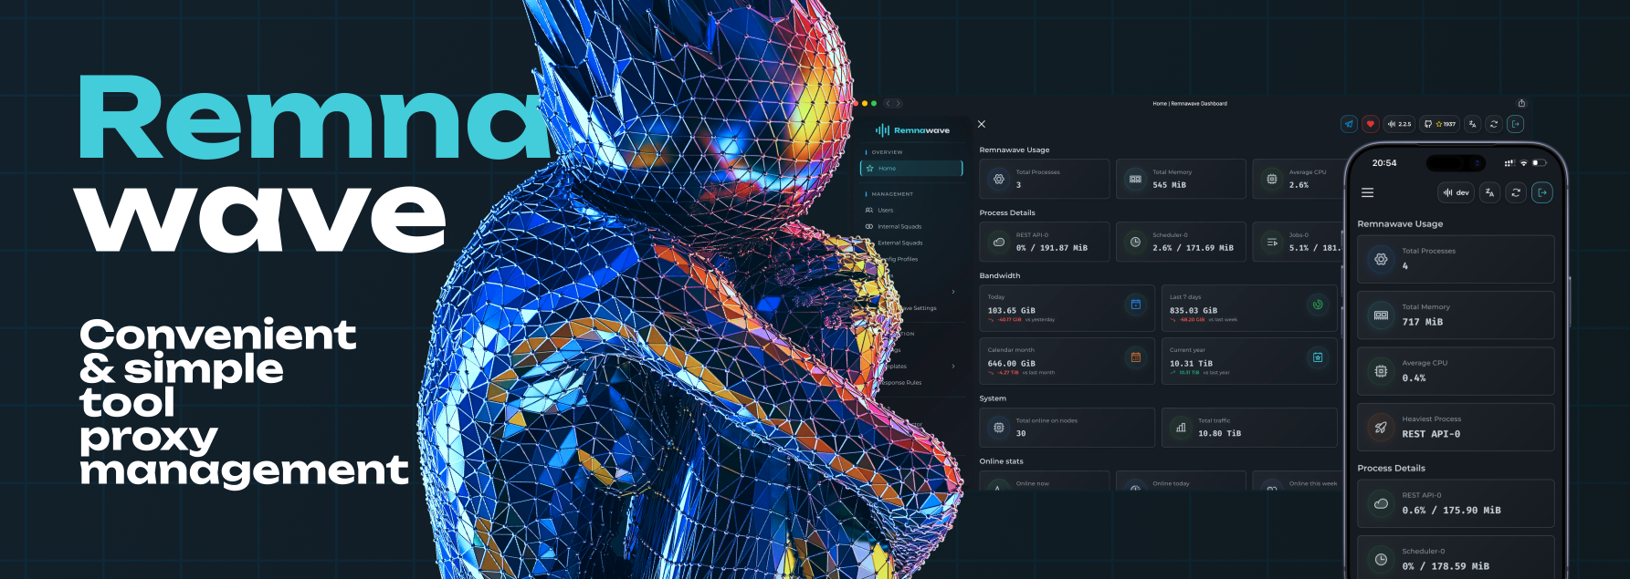Click the version 2.2.5 badge

(x=1399, y=124)
